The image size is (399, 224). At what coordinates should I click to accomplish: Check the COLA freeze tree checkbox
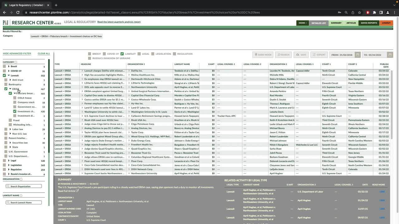15,98
